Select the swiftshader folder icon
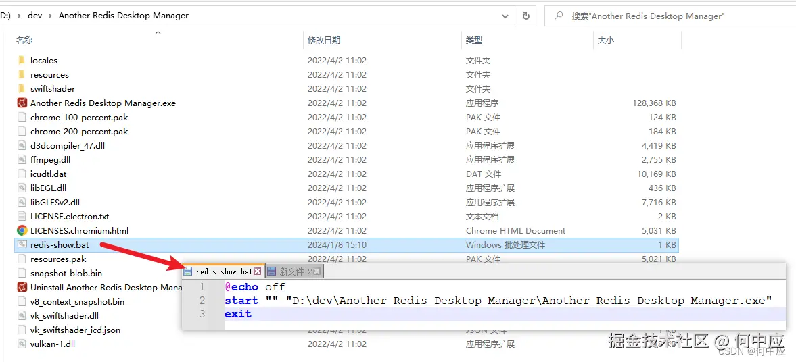This screenshot has height=362, width=796. click(x=22, y=88)
